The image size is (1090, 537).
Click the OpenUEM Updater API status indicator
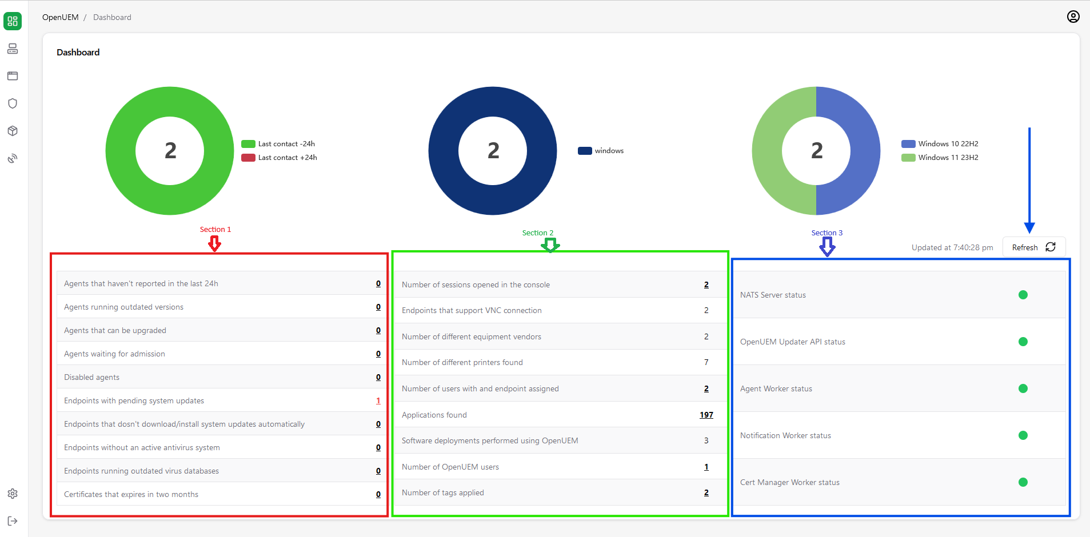1023,342
